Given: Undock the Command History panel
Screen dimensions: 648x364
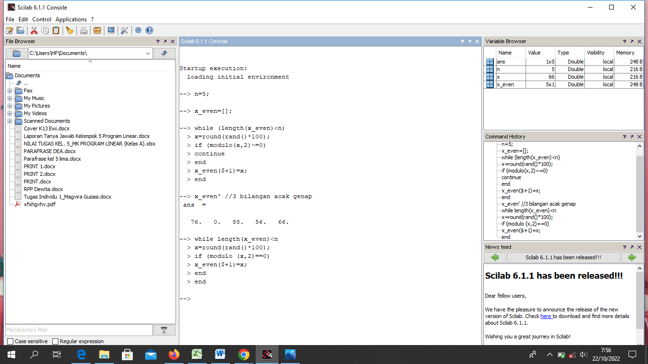Looking at the screenshot, I should tap(632, 136).
